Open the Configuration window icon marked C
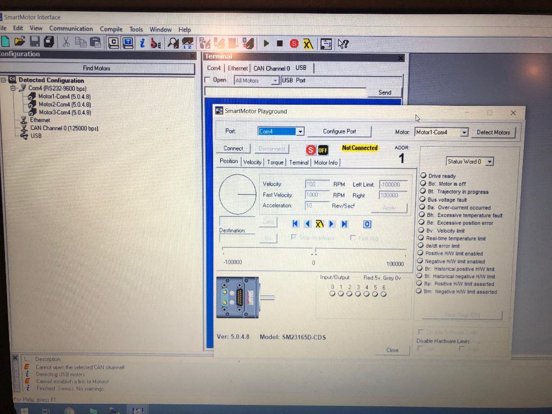Viewport: 552px width, 414px height. click(113, 42)
